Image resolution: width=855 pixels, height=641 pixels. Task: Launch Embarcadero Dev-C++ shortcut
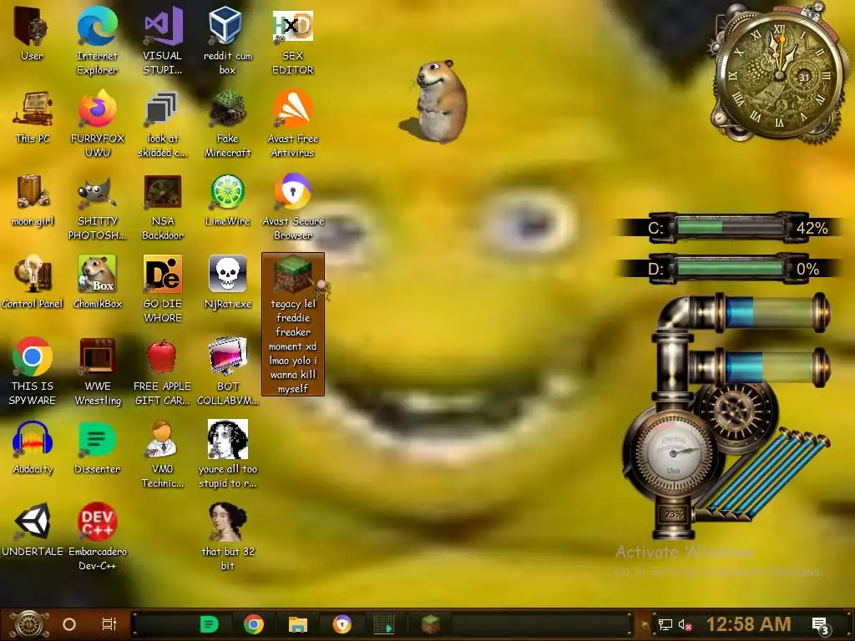(x=97, y=537)
